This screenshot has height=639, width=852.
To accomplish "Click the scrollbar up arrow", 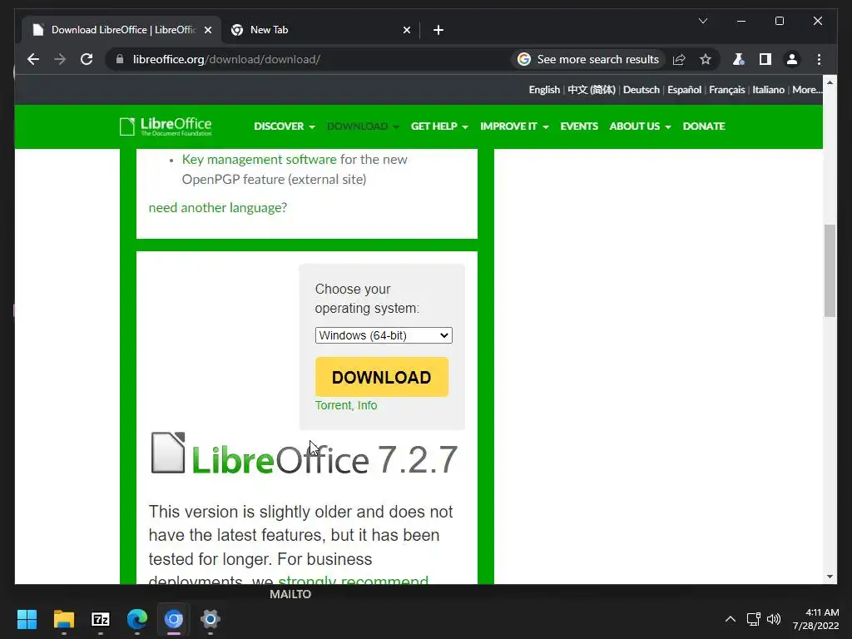I will (830, 82).
